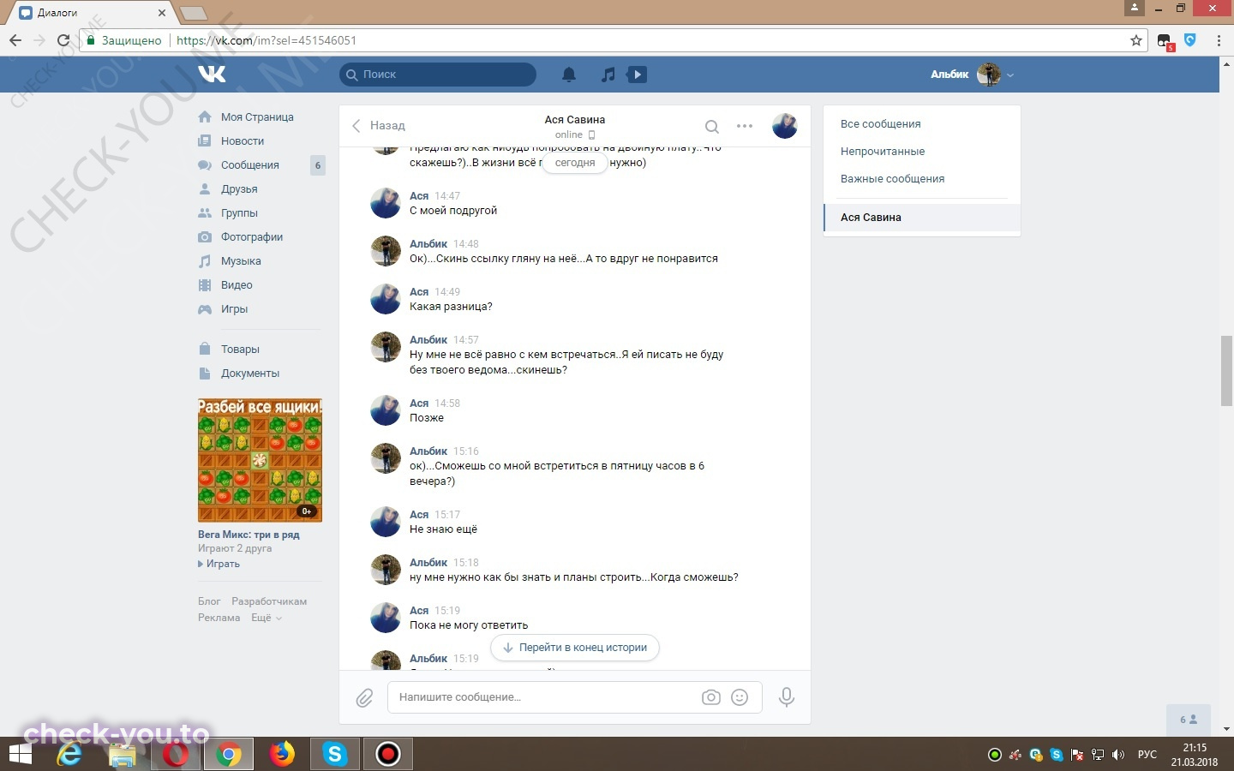Open Opera from the taskbar
The width and height of the screenshot is (1234, 771).
coord(176,755)
